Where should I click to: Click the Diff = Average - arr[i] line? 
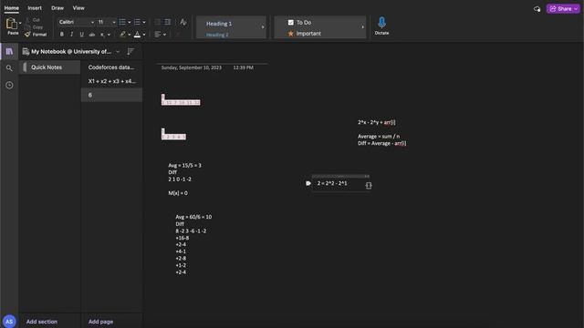[x=382, y=143]
